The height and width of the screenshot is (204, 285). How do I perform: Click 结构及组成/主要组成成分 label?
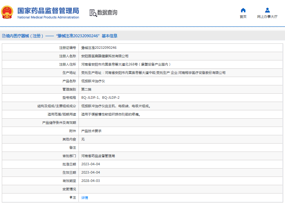coord(57,106)
